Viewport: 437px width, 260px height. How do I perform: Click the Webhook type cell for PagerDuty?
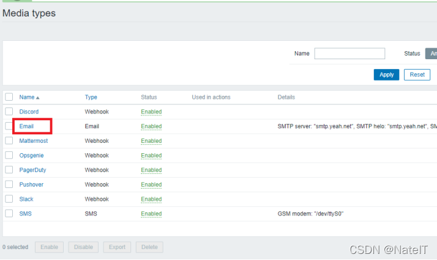(97, 170)
